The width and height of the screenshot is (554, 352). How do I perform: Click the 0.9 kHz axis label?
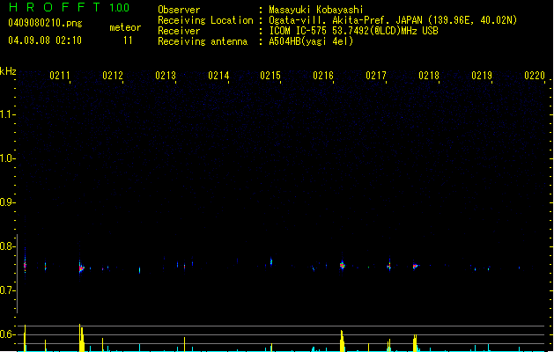tap(7, 202)
